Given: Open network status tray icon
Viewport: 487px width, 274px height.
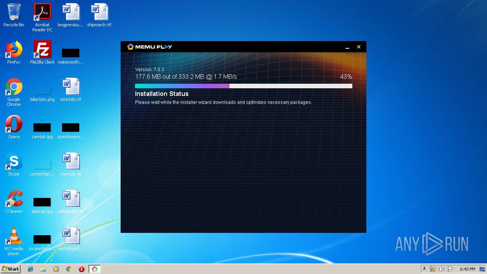Looking at the screenshot, I should click(x=433, y=269).
